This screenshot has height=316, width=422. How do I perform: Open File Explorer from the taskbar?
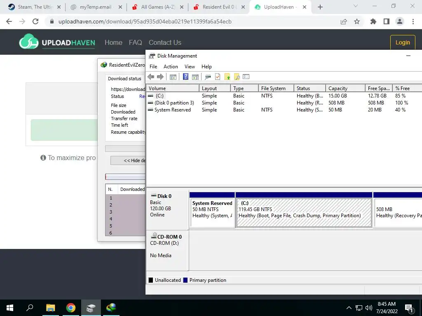50,308
